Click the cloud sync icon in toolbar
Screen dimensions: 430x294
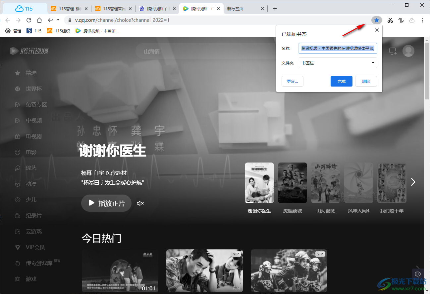pos(412,20)
